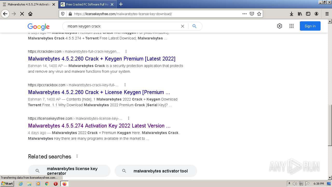This screenshot has width=332, height=187.
Task: Open options menu for licensekeysfree.com result
Action: pos(128,118)
